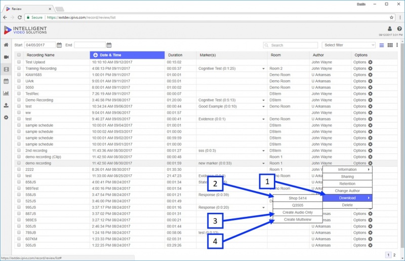This screenshot has width=405, height=261.
Task: Bookmark page with the star icon
Action: click(x=391, y=17)
